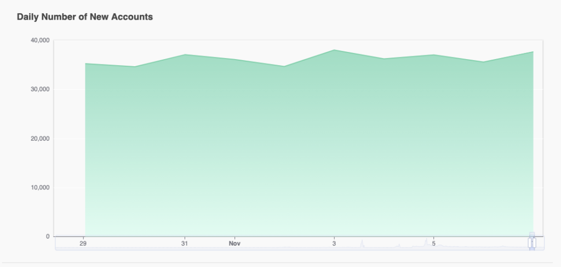Click the overview spike right of the 3 label

tap(362, 243)
